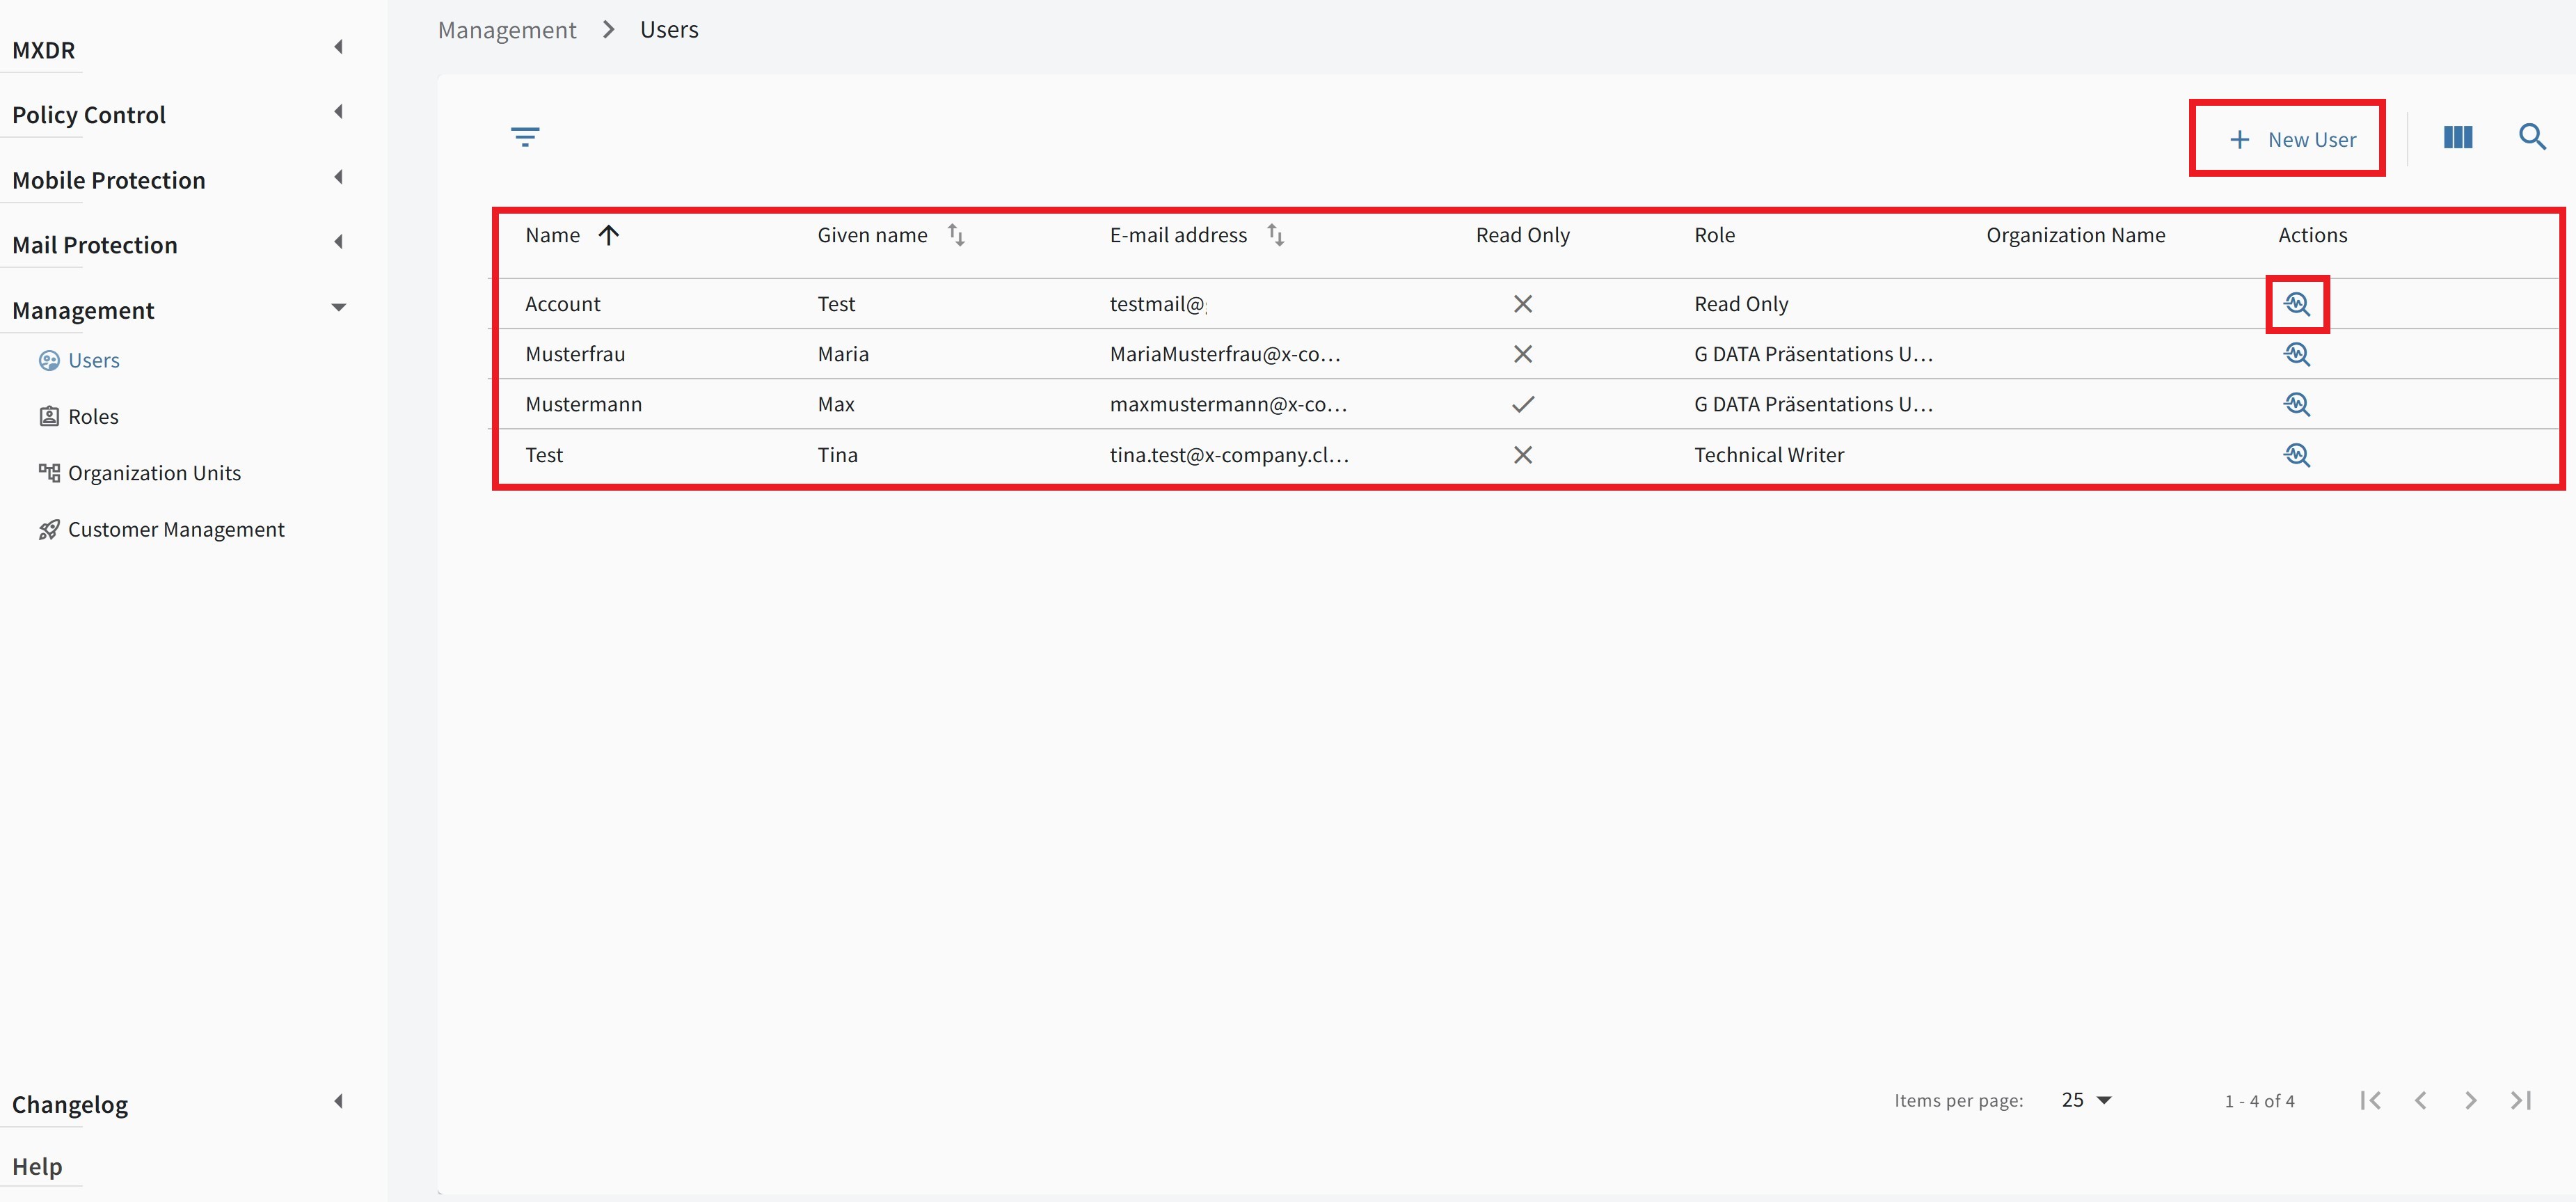Collapse the Management section in the sidebar

[x=339, y=308]
